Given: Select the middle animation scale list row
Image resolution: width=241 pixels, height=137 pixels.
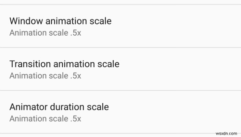Looking at the screenshot, I should point(120,69).
